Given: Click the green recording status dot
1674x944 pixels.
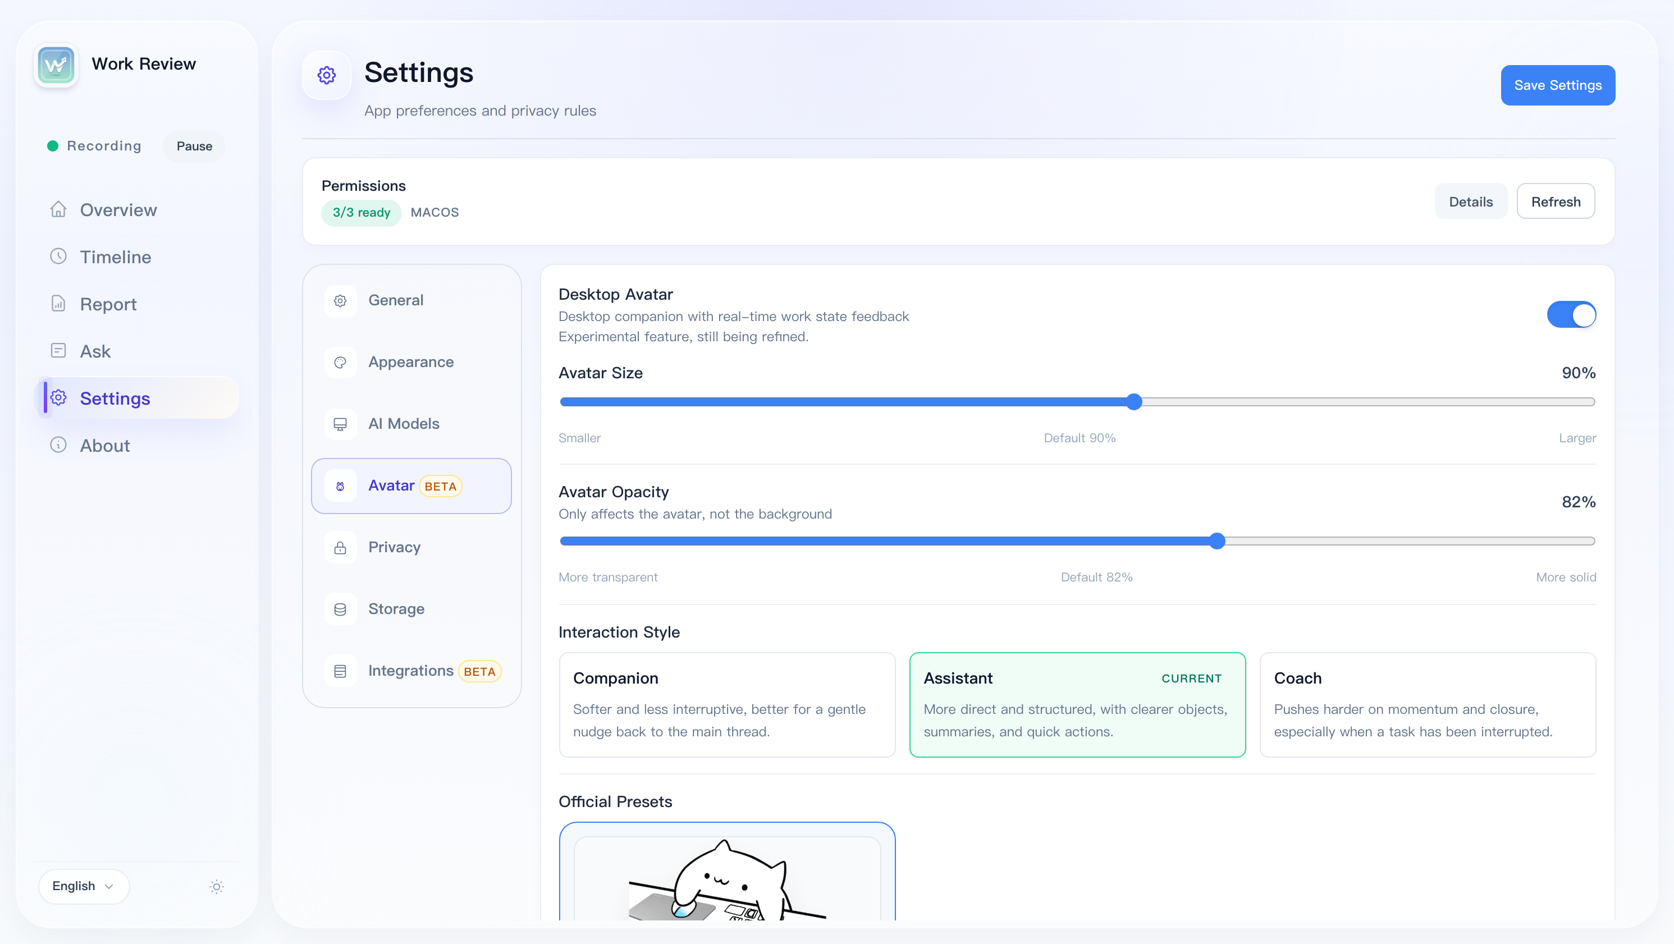Looking at the screenshot, I should pos(53,146).
